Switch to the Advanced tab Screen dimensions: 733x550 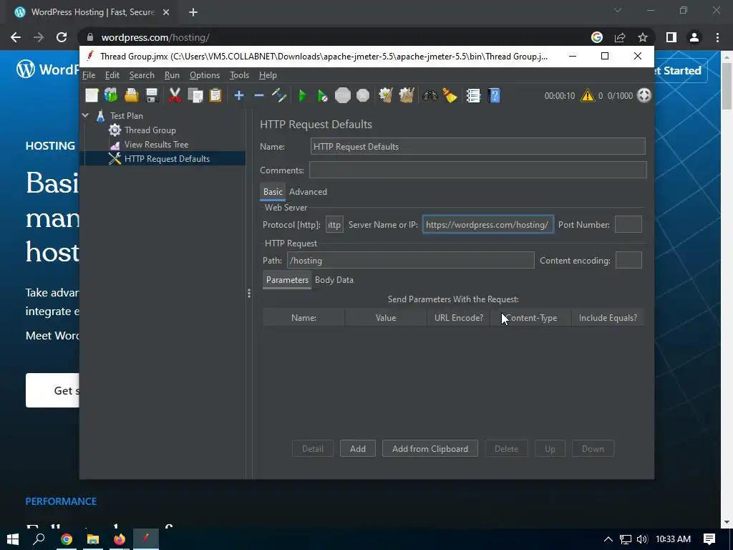(308, 192)
